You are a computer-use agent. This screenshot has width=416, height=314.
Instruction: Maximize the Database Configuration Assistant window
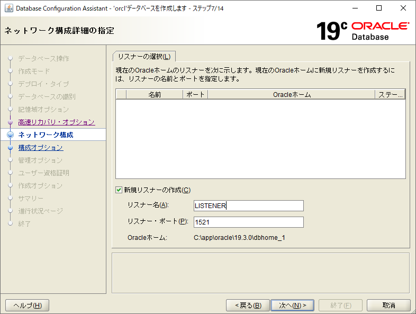click(x=379, y=8)
